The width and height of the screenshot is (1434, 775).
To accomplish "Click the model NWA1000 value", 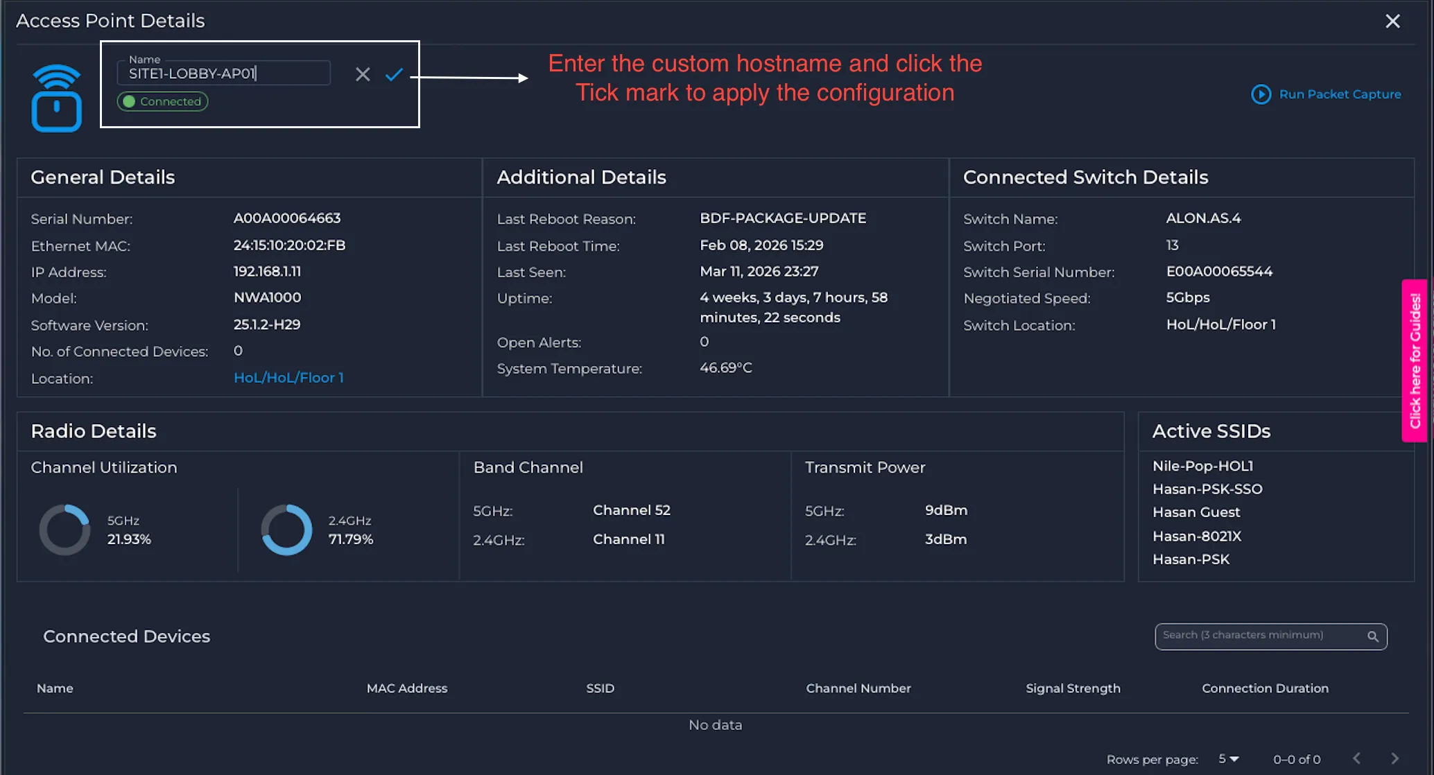I will click(x=267, y=298).
